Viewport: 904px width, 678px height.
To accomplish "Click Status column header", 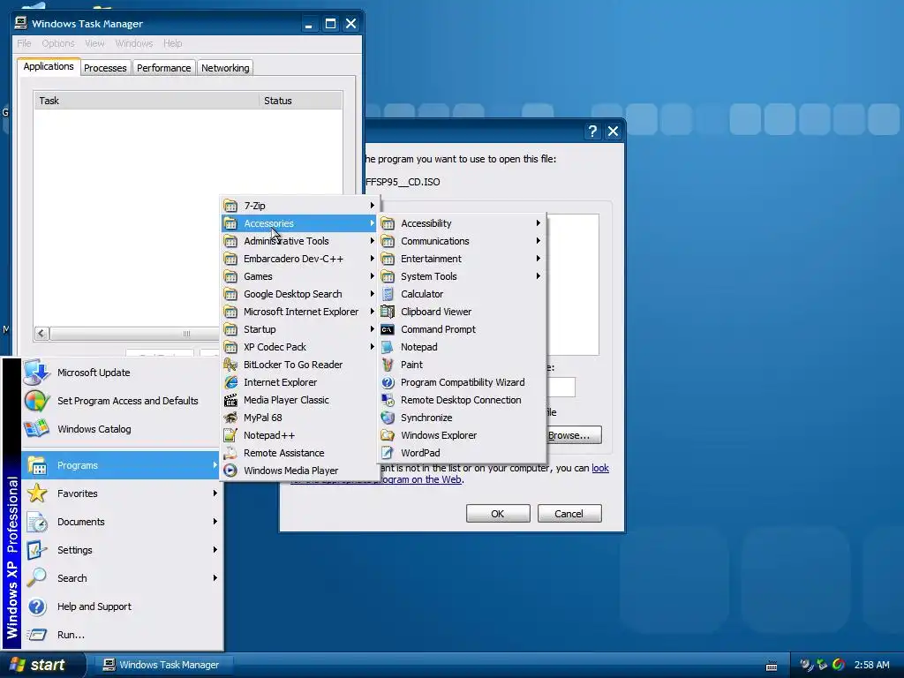I will pyautogui.click(x=300, y=101).
